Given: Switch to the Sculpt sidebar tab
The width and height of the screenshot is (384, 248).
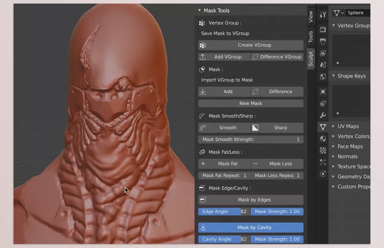Looking at the screenshot, I should pos(311,59).
